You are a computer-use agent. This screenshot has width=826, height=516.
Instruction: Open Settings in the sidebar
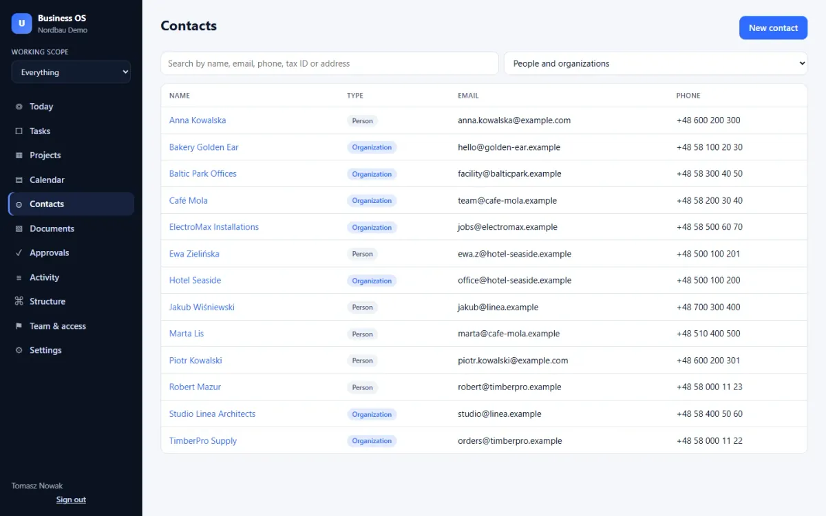71,350
